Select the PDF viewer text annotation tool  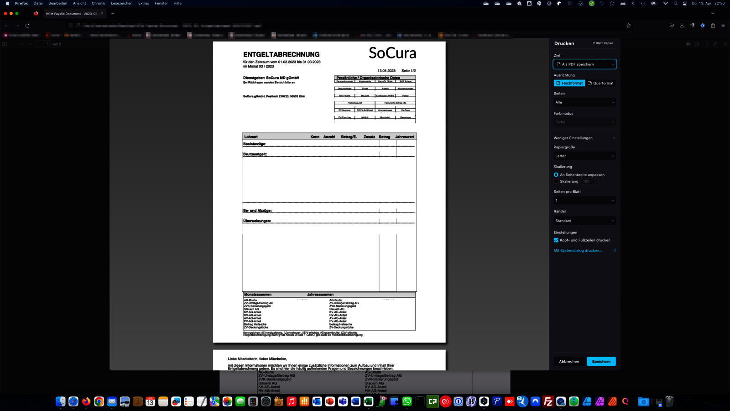pos(707,44)
